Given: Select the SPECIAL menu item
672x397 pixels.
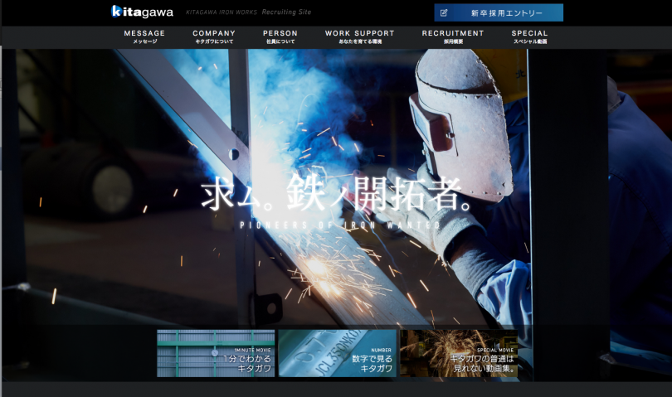Looking at the screenshot, I should [529, 36].
